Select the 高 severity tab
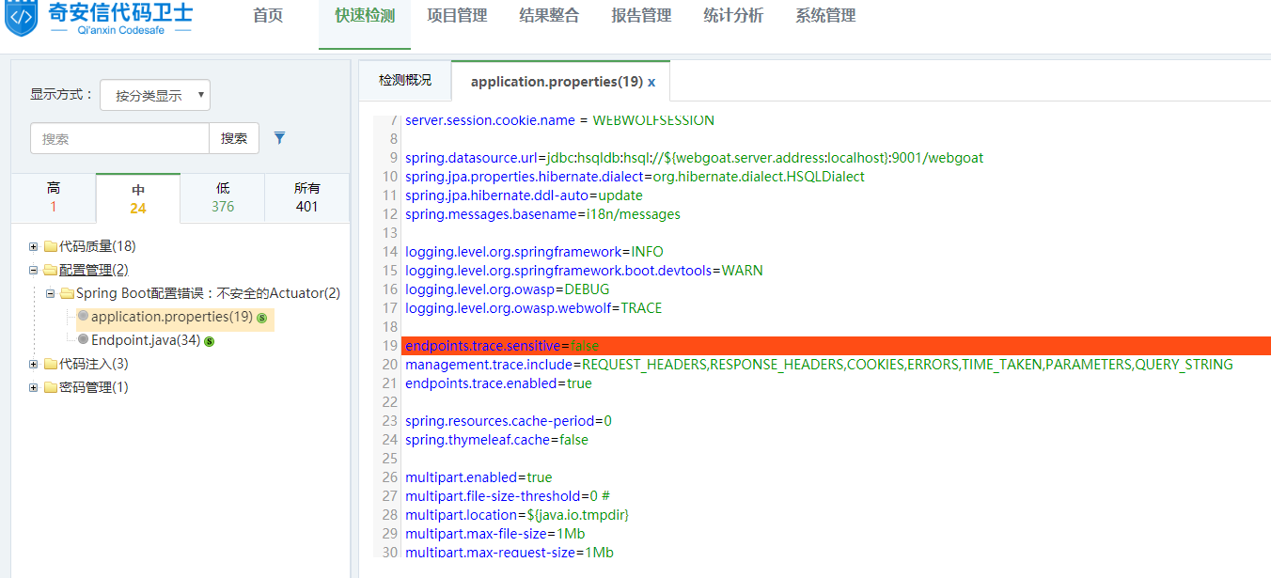This screenshot has height=578, width=1271. pos(54,197)
